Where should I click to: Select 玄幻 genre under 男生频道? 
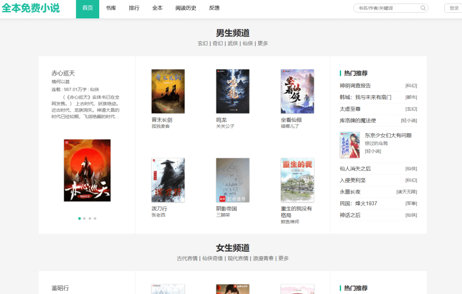click(x=203, y=43)
